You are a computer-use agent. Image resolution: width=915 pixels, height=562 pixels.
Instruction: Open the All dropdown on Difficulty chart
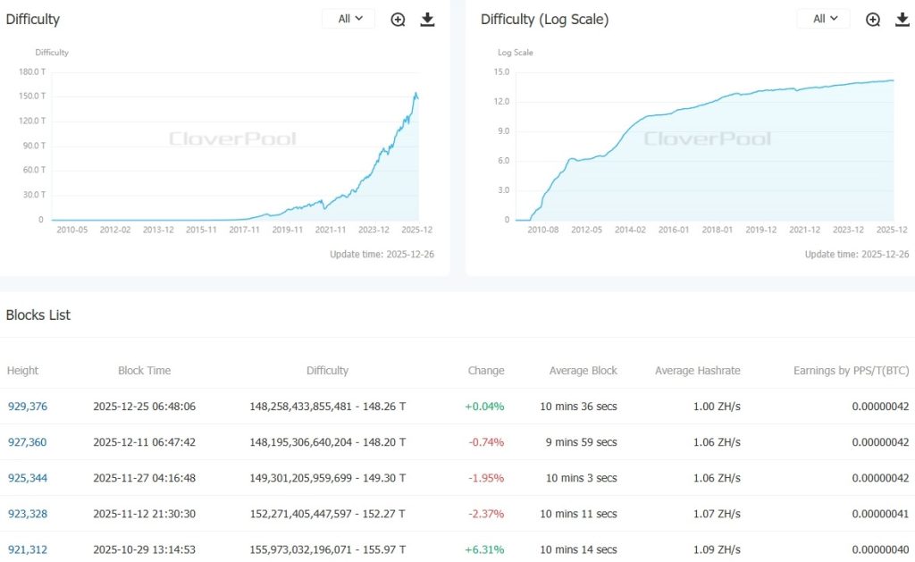(349, 19)
